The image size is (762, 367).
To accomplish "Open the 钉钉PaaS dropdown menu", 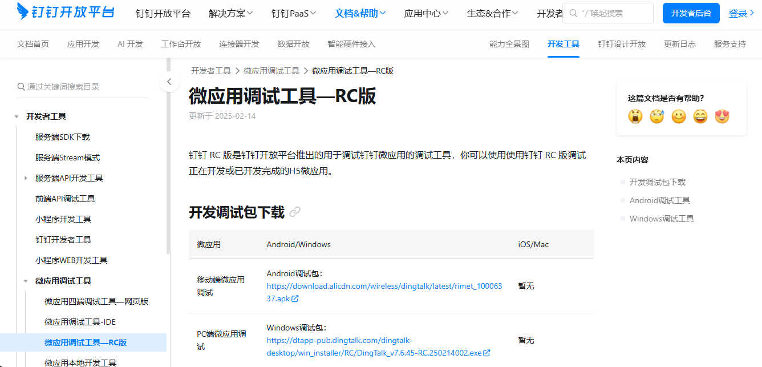I will point(294,13).
